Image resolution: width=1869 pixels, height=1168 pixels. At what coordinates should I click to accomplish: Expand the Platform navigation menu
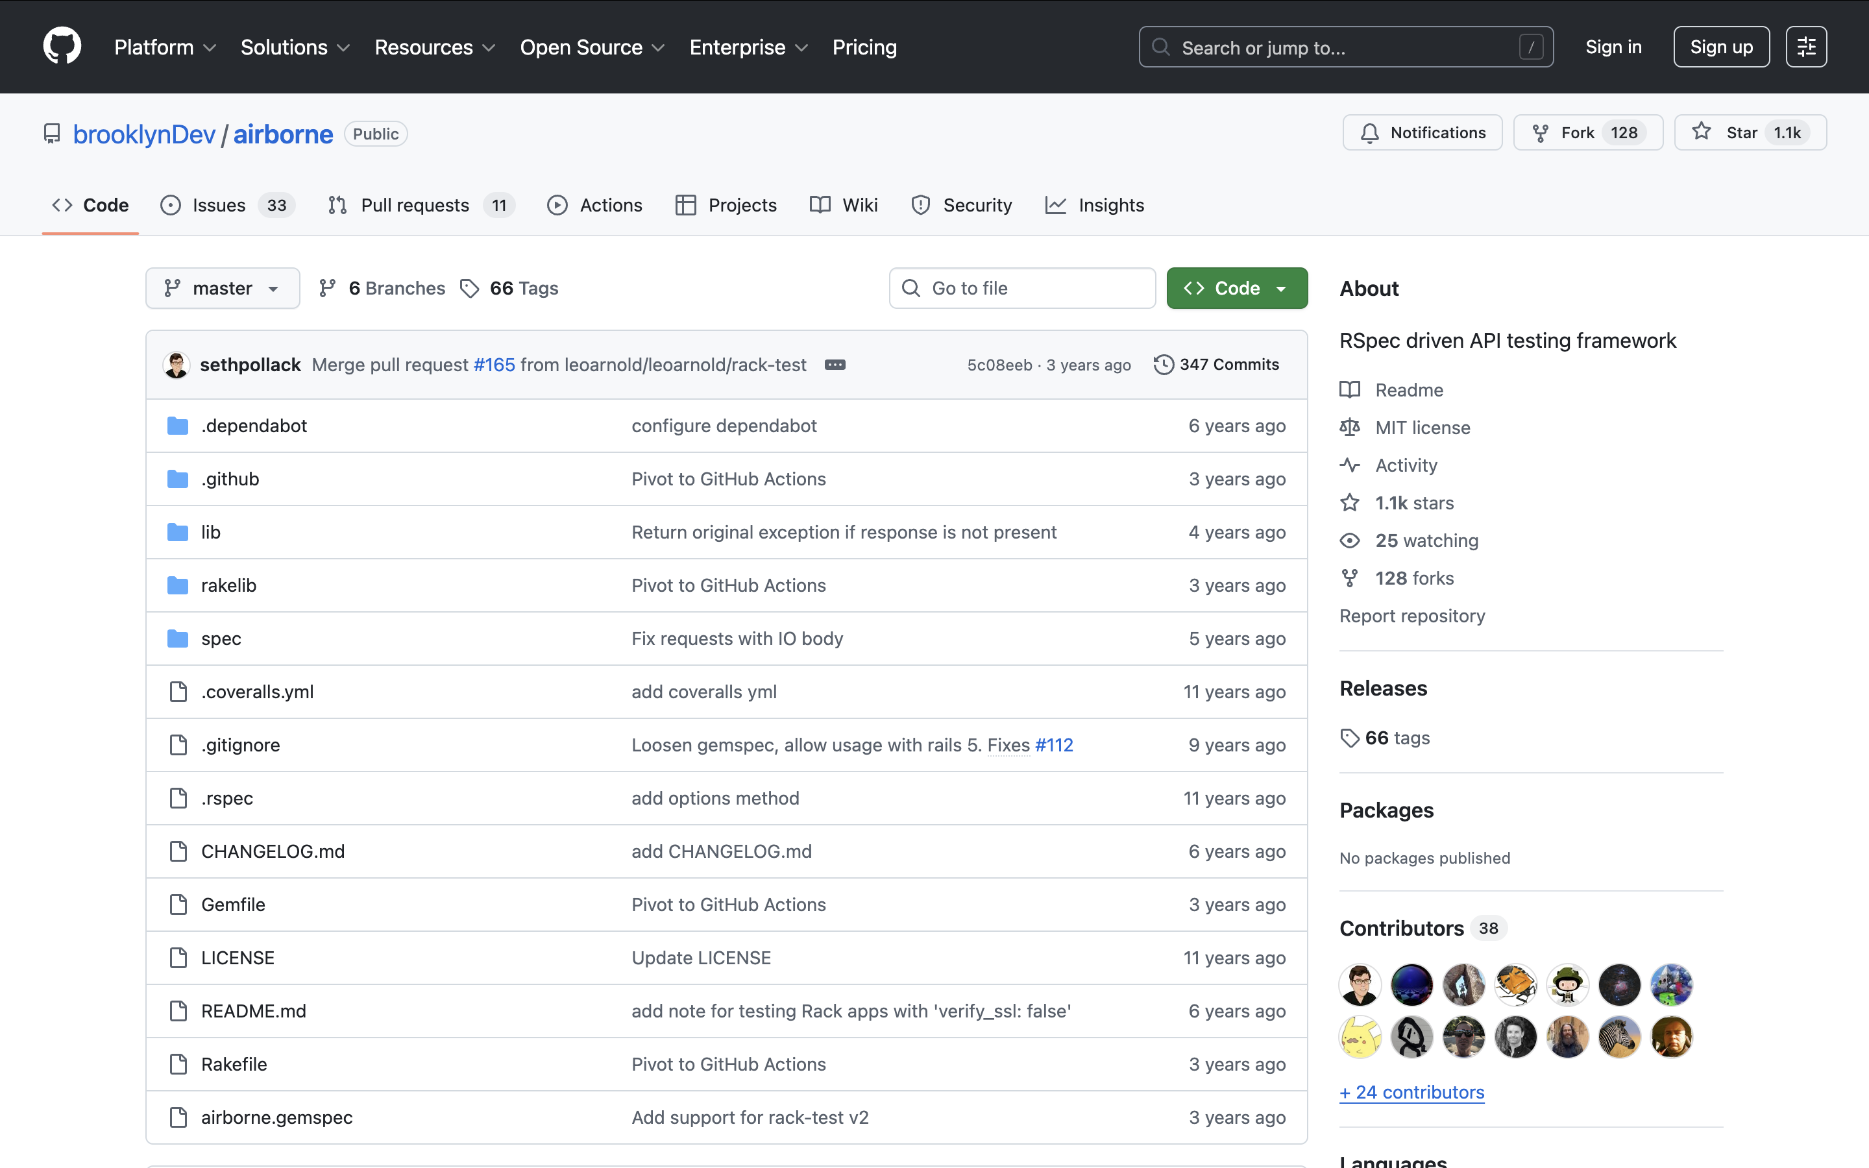[164, 47]
